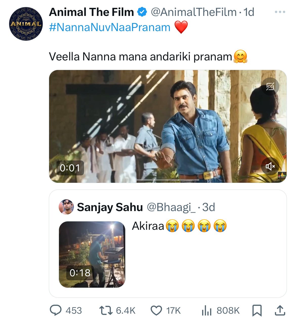Repost the tweet with the retweet icon

(x=106, y=310)
